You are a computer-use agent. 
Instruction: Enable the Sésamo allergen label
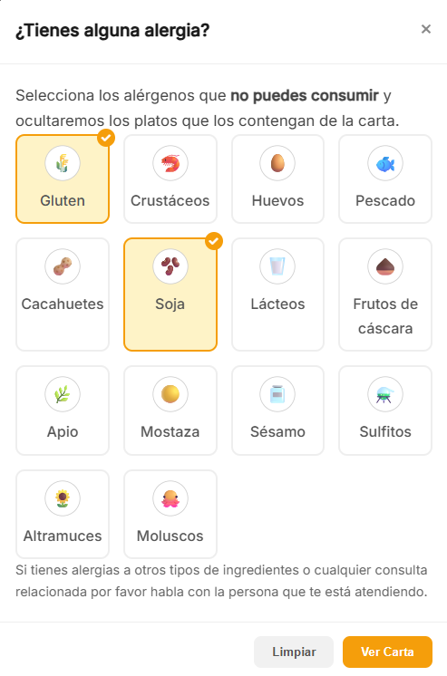(277, 431)
